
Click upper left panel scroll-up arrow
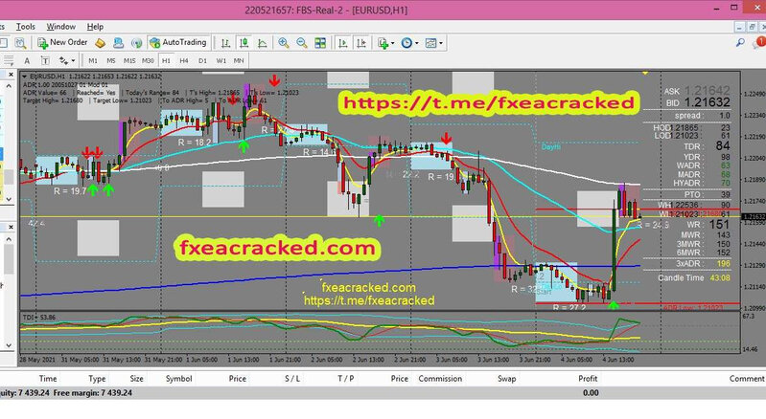[9, 86]
